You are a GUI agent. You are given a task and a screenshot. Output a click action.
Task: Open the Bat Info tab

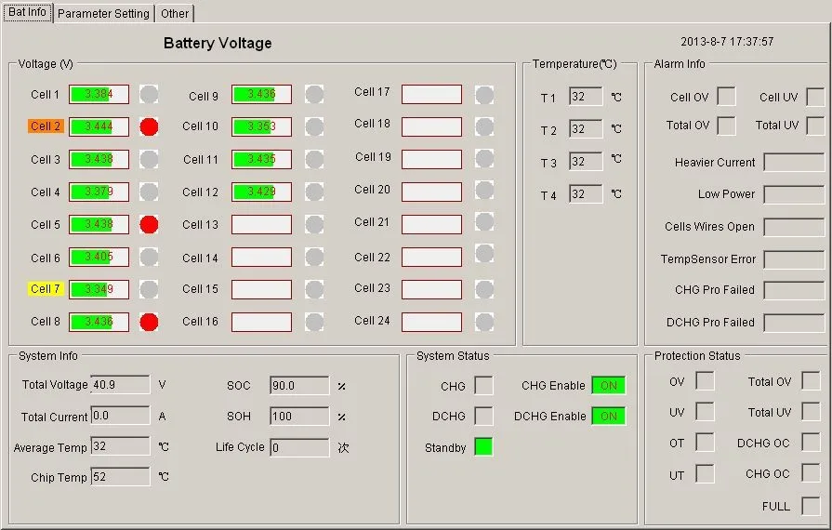tap(28, 12)
